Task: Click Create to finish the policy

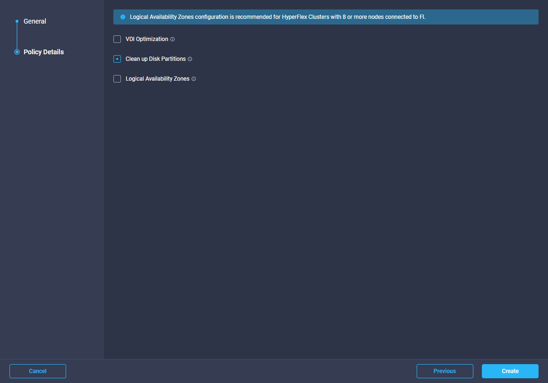Action: pos(510,371)
